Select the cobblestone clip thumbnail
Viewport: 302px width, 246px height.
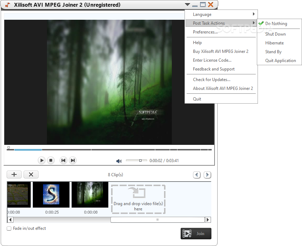point(19,195)
